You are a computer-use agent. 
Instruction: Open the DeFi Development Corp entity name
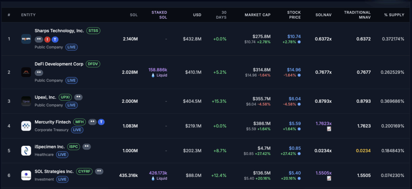59,64
